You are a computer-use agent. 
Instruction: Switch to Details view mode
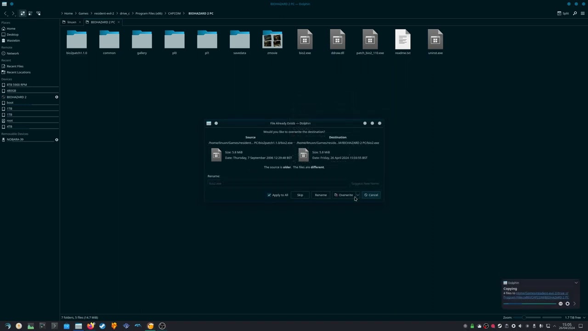pyautogui.click(x=39, y=13)
